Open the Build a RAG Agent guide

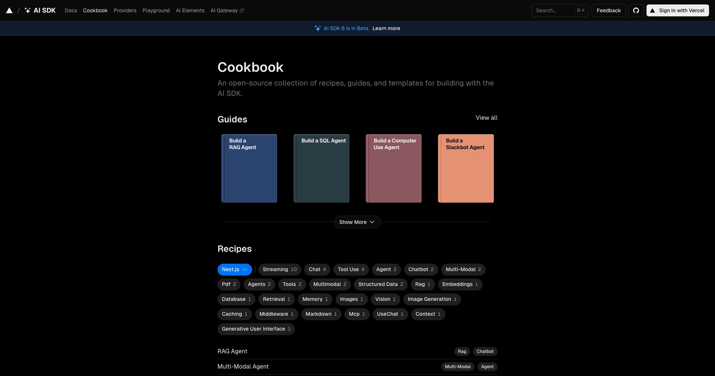(x=249, y=168)
